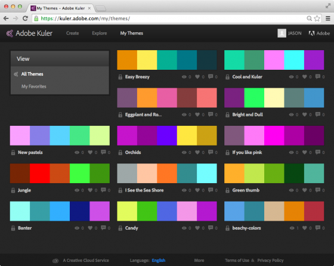Click the Adobe Kuler logo icon
The width and height of the screenshot is (334, 266).
click(10, 33)
